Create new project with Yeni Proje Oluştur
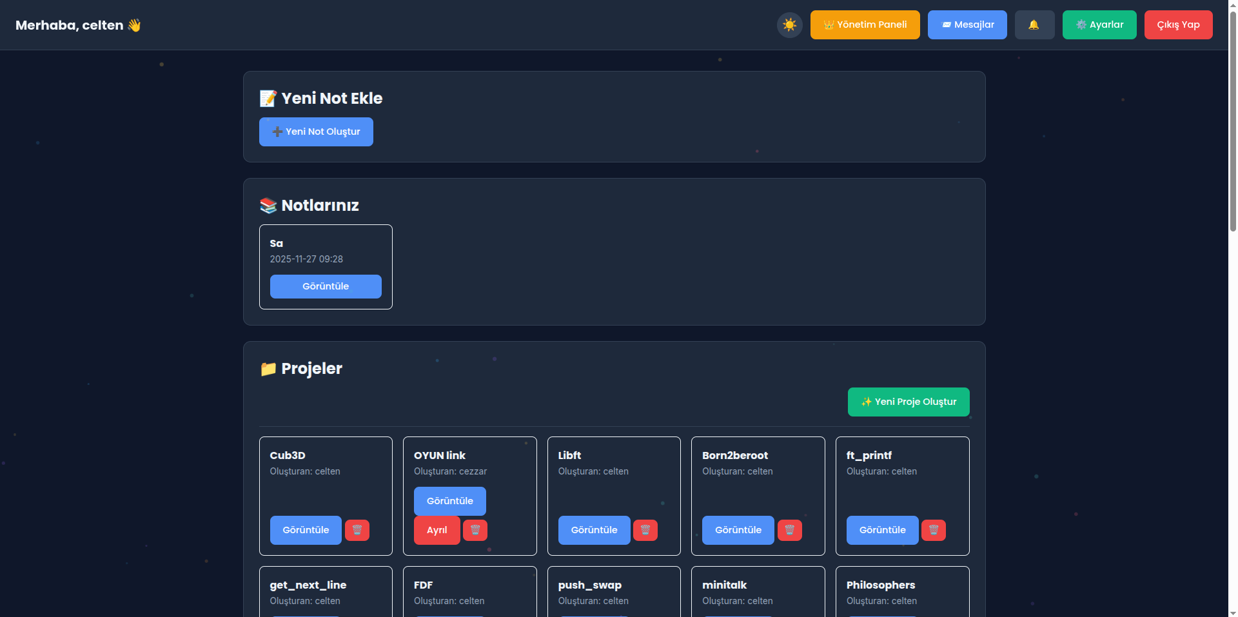This screenshot has height=617, width=1238. pyautogui.click(x=908, y=402)
